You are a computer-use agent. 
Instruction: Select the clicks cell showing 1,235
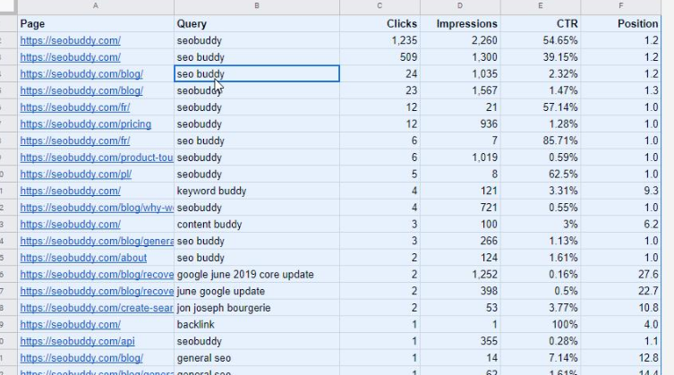380,40
